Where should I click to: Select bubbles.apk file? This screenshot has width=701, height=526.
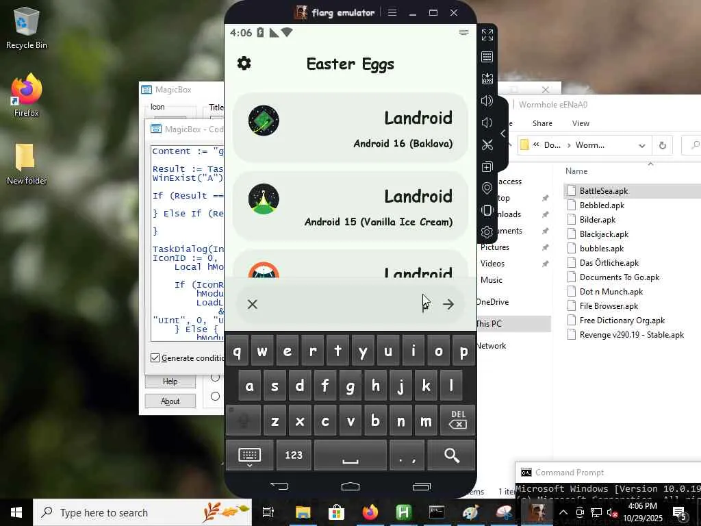click(601, 248)
